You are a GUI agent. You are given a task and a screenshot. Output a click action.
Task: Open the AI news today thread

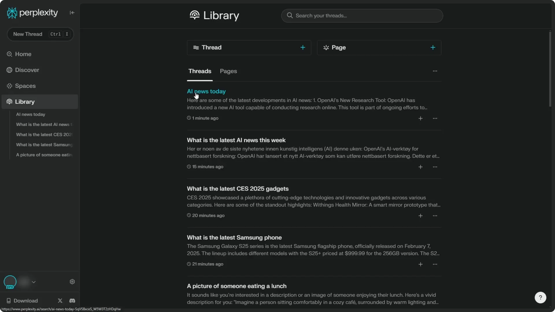pos(206,91)
